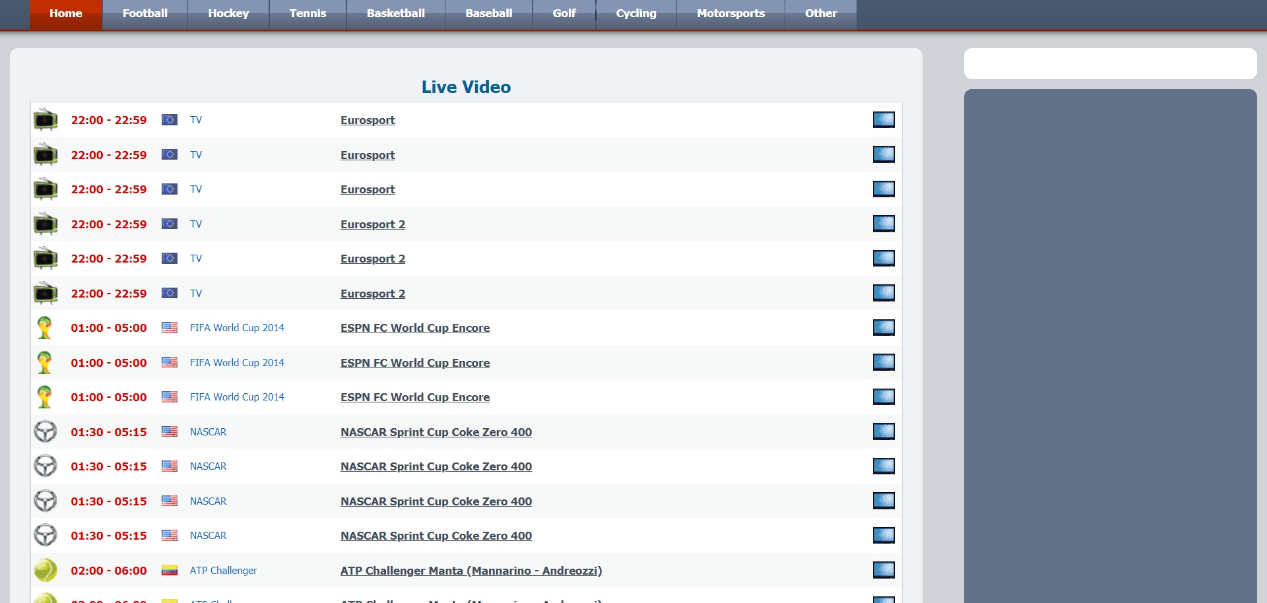The image size is (1267, 603).
Task: Click the World Cup trophy icon in the third ESPN row
Action: pyautogui.click(x=45, y=397)
